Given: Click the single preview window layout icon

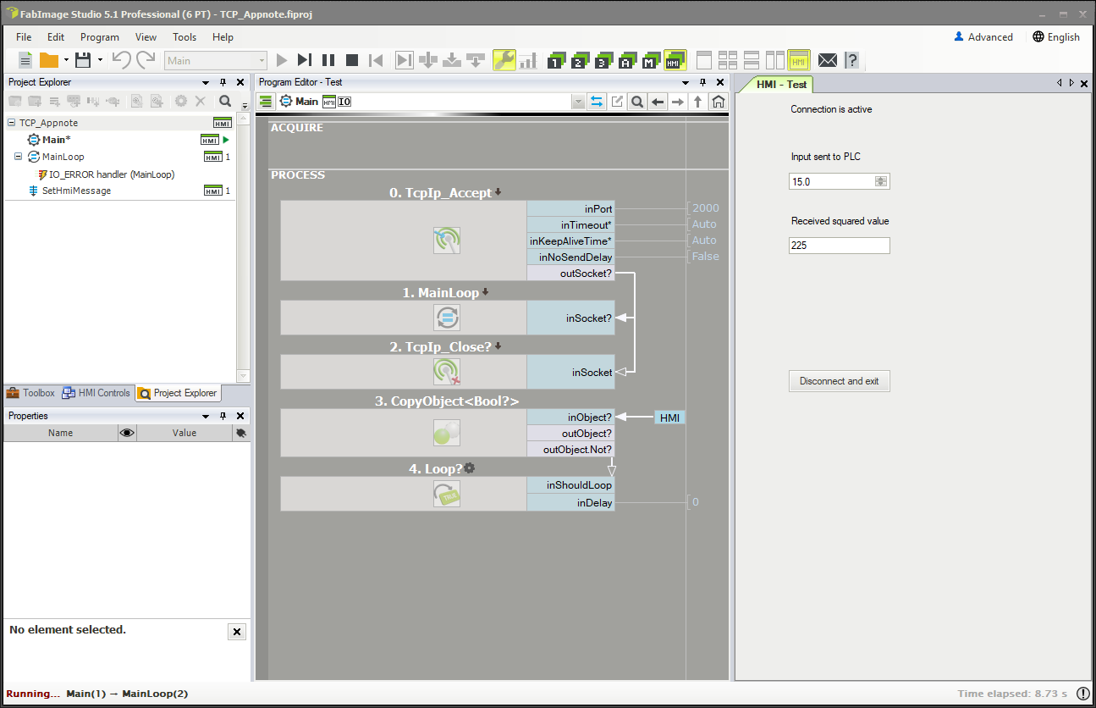Looking at the screenshot, I should click(703, 60).
